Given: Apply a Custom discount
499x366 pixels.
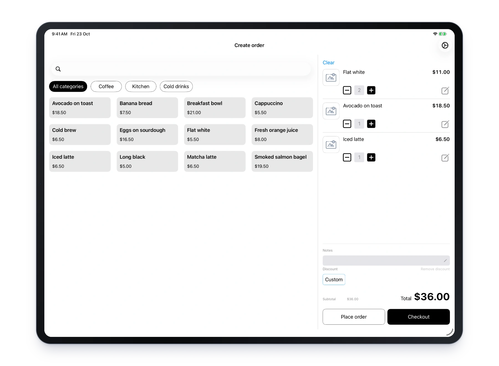Looking at the screenshot, I should (334, 279).
